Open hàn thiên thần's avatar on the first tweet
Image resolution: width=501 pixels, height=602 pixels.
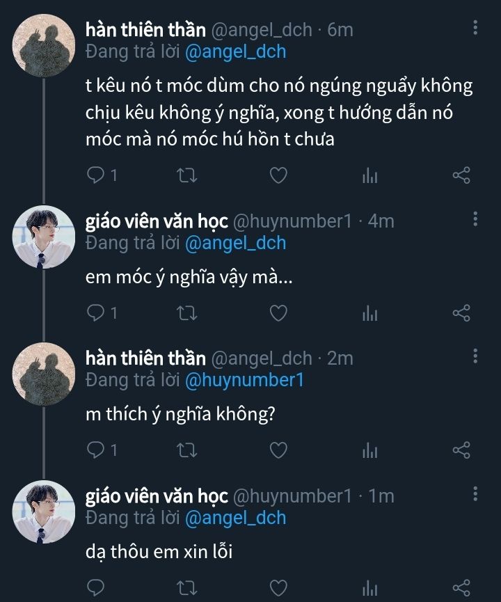click(x=44, y=45)
